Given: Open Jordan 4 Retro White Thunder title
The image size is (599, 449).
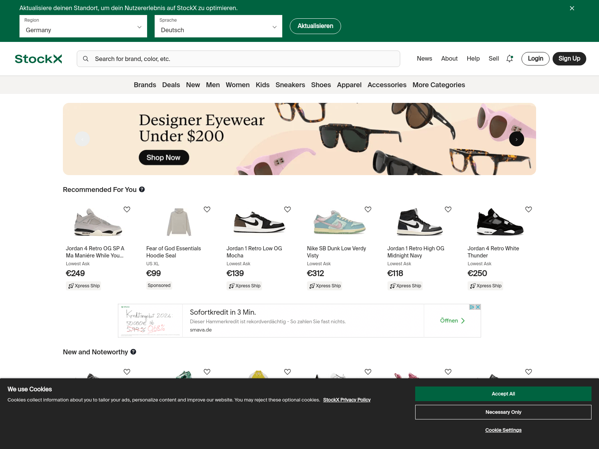Looking at the screenshot, I should point(493,252).
